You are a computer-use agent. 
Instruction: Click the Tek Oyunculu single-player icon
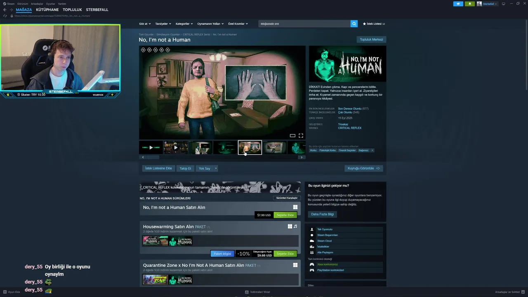[312, 229]
